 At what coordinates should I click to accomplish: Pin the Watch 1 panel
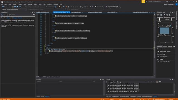[x=102, y=79]
